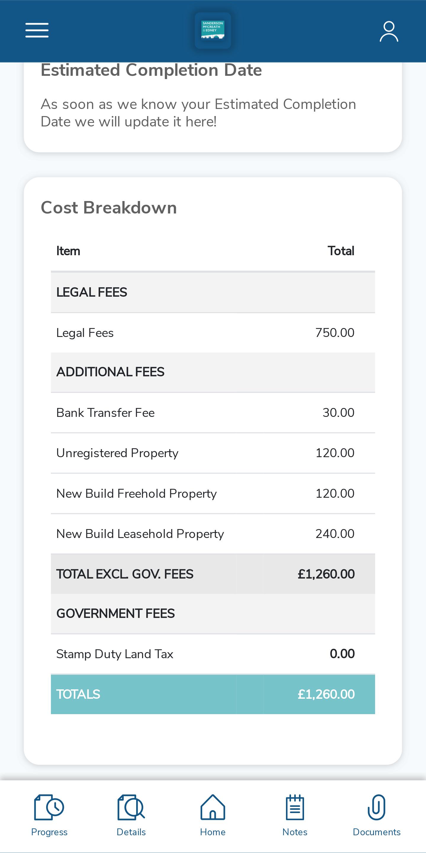426x853 pixels.
Task: Tap the Sanderson McCreath & Edney logo
Action: [213, 30]
